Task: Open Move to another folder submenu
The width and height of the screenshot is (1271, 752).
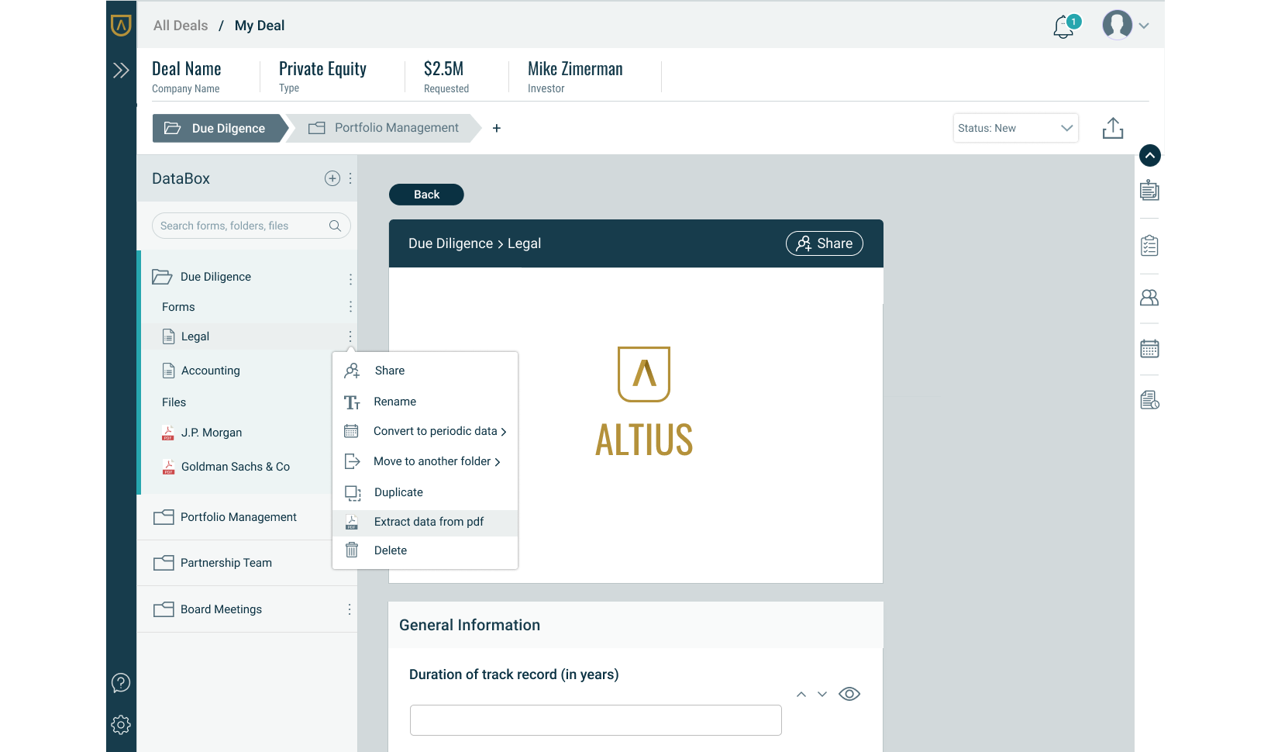Action: pos(425,461)
